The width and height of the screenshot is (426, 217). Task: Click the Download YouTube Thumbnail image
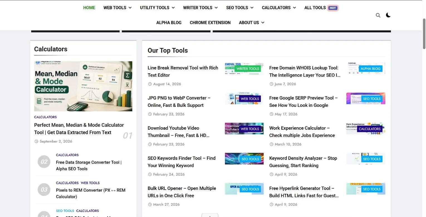[x=244, y=128]
